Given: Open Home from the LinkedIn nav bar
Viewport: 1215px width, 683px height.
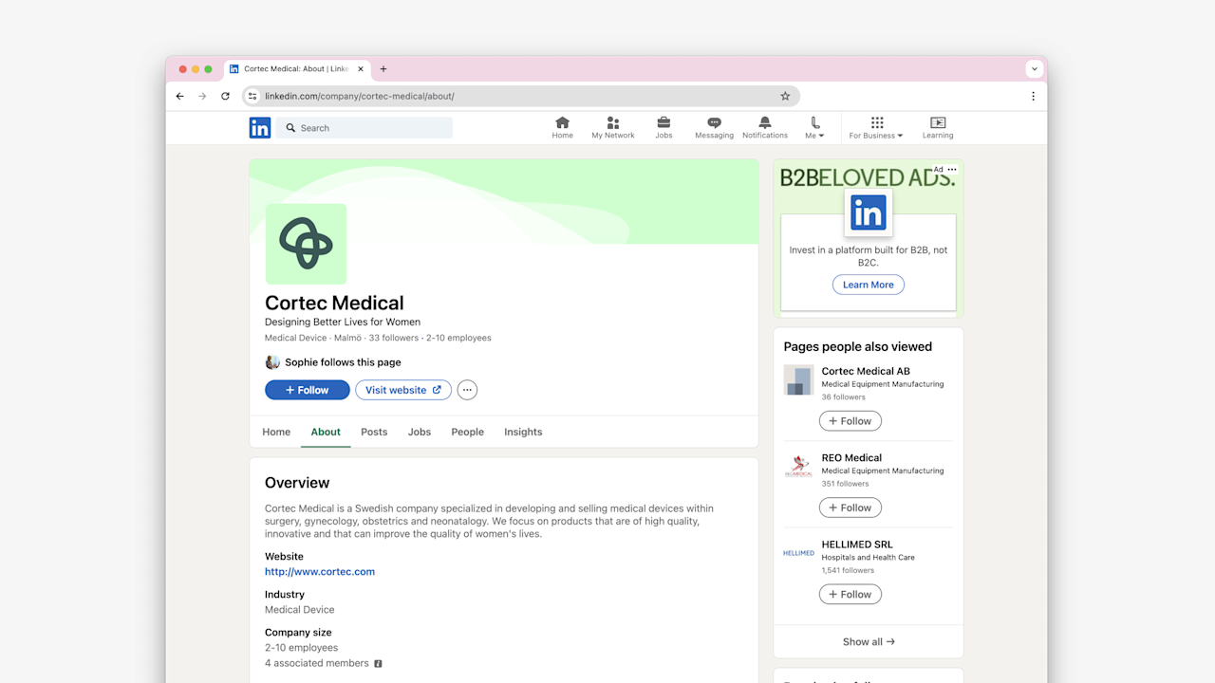Looking at the screenshot, I should 562,128.
